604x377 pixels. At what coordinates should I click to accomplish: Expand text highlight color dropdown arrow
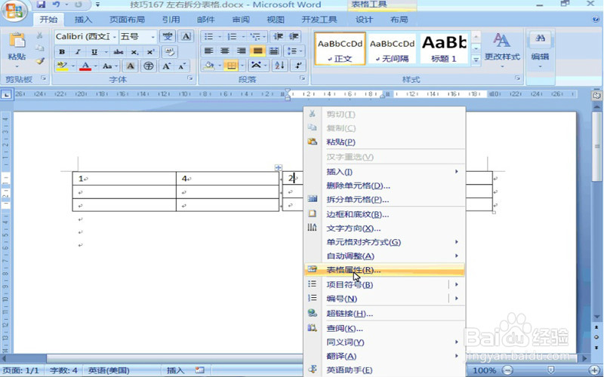pos(72,66)
